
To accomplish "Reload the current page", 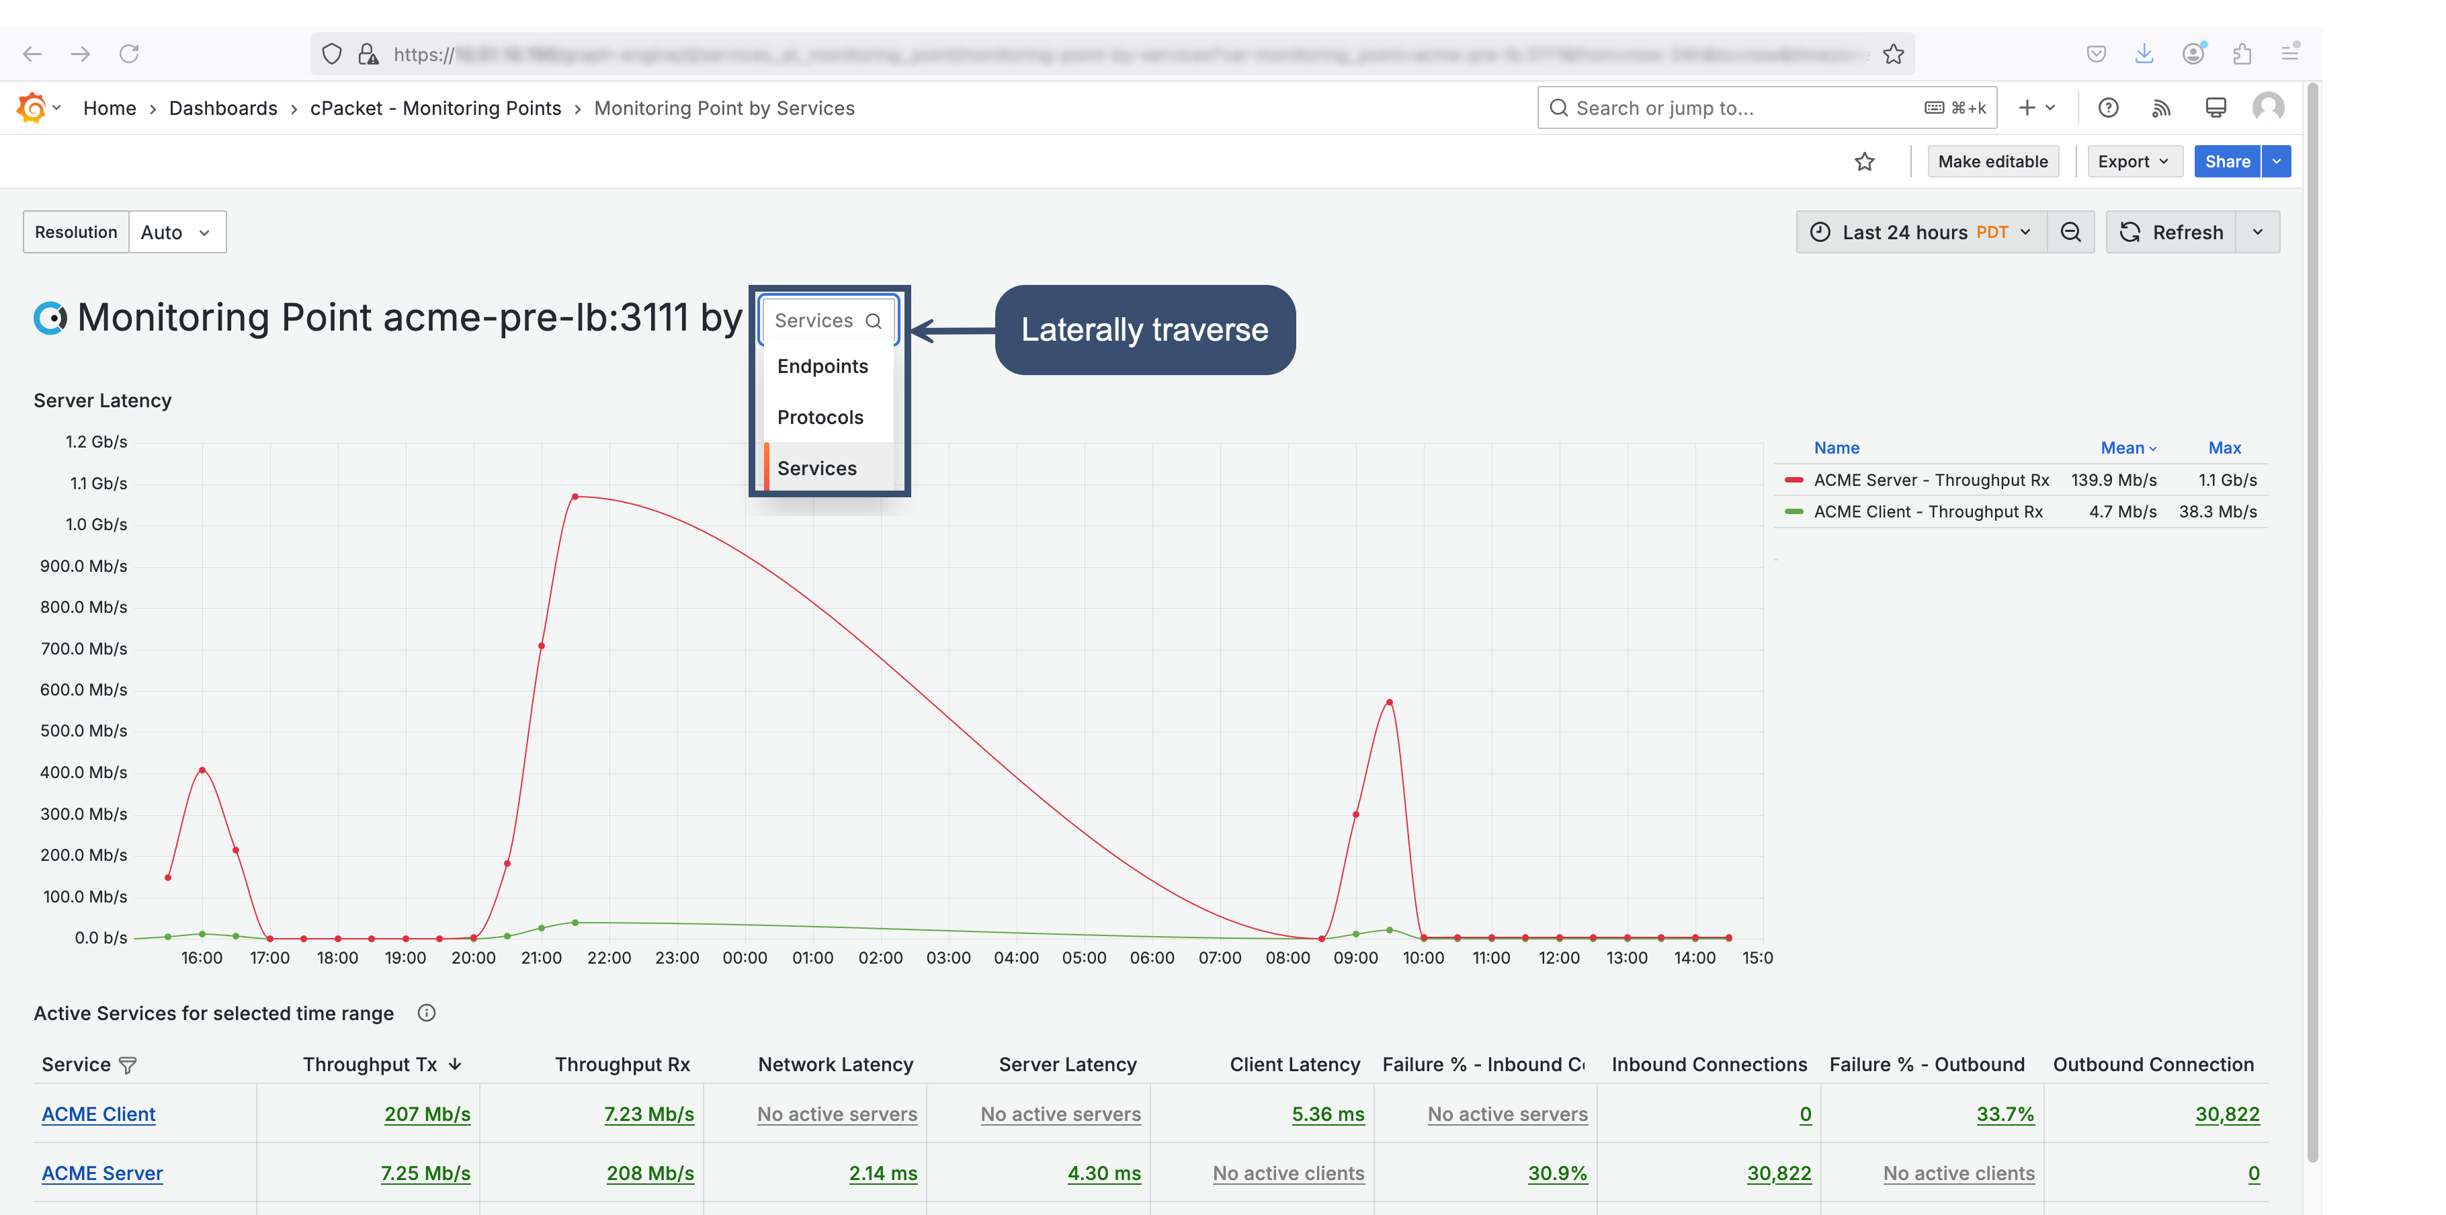I will pos(129,54).
